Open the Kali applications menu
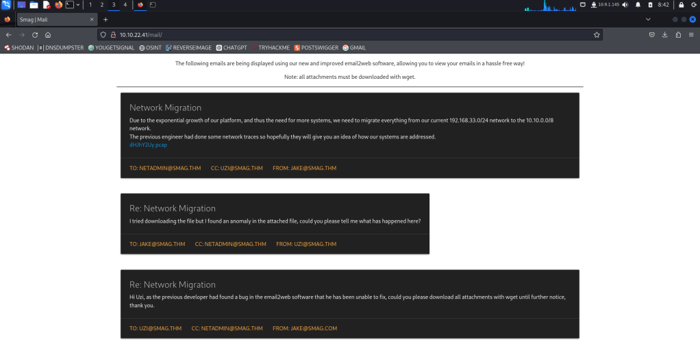The width and height of the screenshot is (700, 342). [6, 5]
